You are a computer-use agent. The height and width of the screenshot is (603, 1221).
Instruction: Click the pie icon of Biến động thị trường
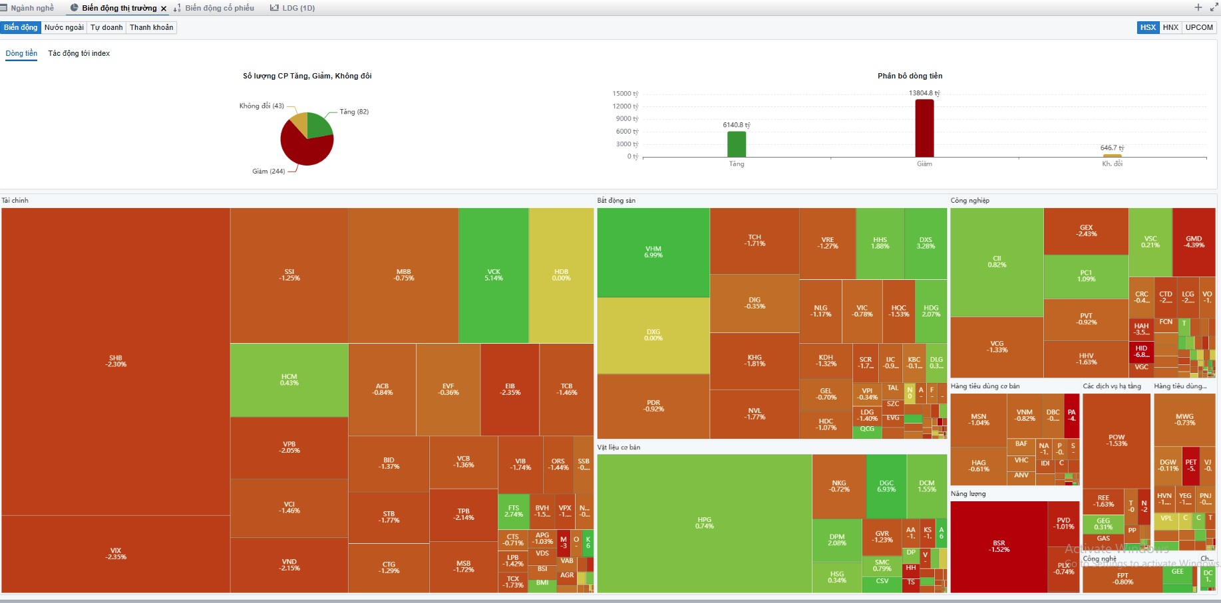74,8
